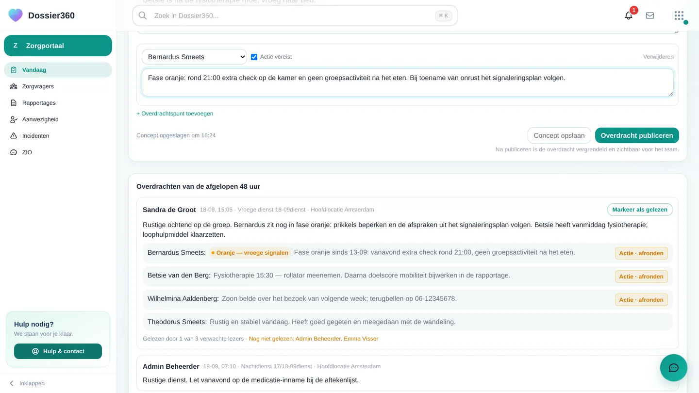Viewport: 699px width, 393px height.
Task: Click the Aanwezigheid person-check icon
Action: (x=14, y=119)
